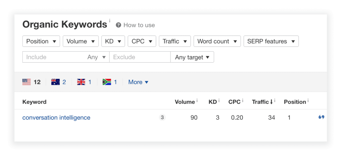Click the Exclude keywords input field
This screenshot has height=156, width=341.
[x=140, y=57]
